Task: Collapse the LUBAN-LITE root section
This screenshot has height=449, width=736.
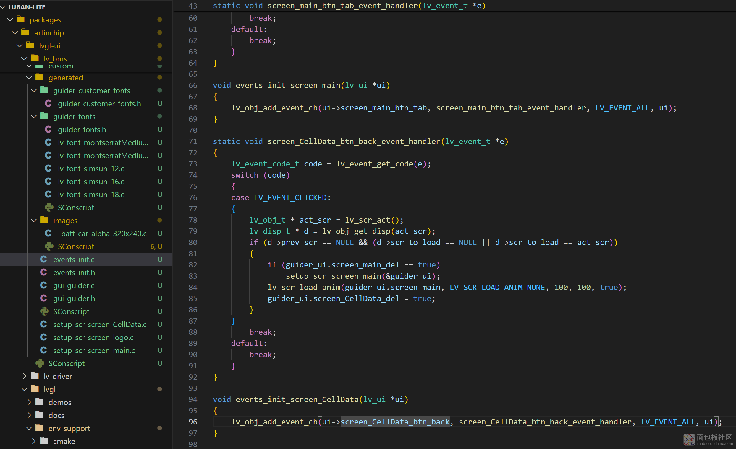Action: click(4, 7)
